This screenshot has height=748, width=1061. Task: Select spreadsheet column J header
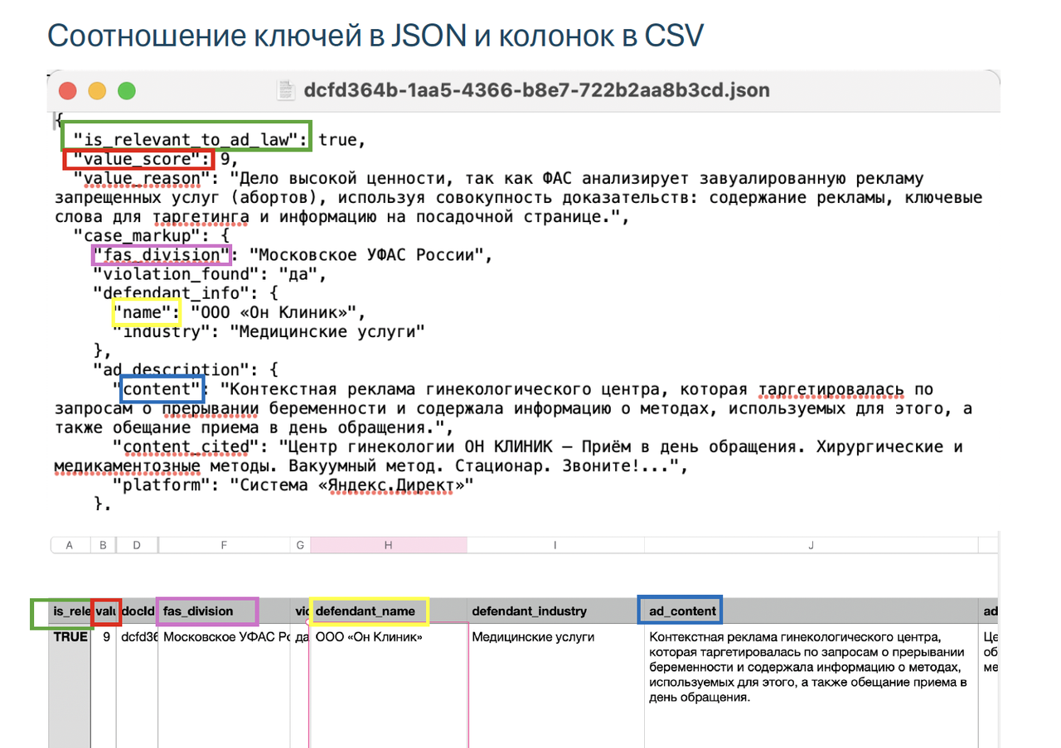[811, 544]
